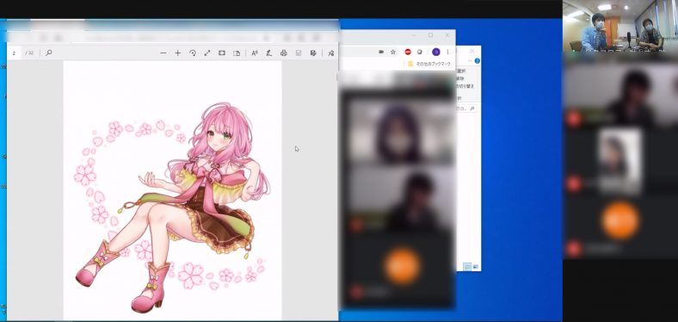
Task: Switch Explorer to large icons view
Action: tap(476, 267)
